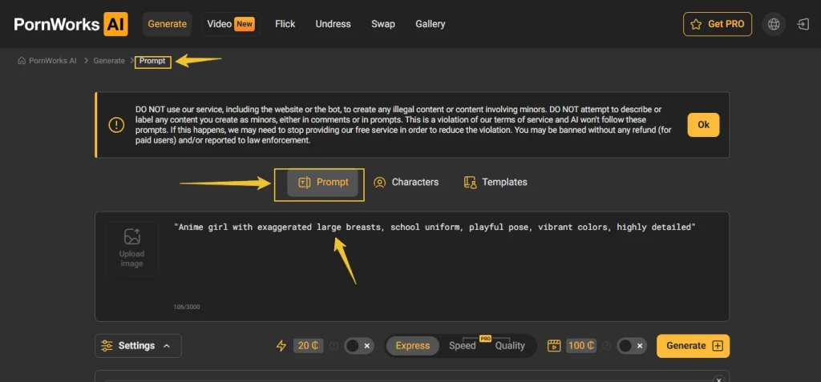This screenshot has height=382, width=821.
Task: Click the Prompt breadcrumb item
Action: pos(152,61)
